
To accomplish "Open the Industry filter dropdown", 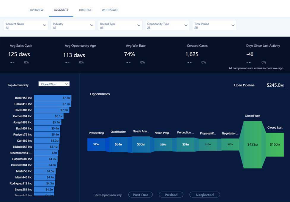I will coord(73,25).
